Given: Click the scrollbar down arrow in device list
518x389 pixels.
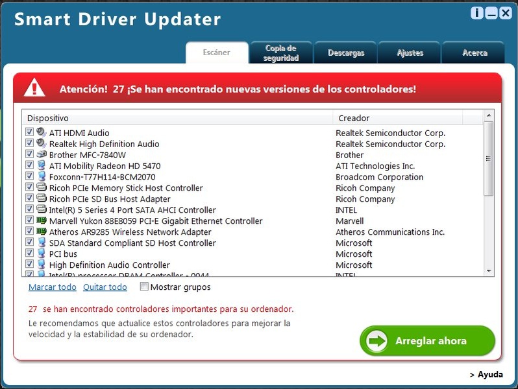Looking at the screenshot, I should [x=489, y=271].
